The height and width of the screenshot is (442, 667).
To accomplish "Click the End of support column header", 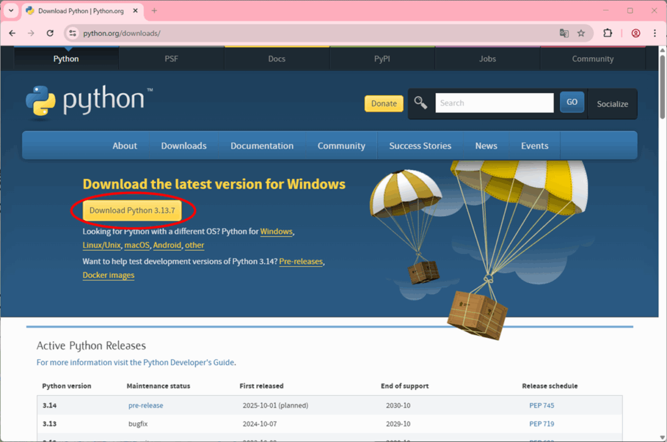I will click(404, 386).
